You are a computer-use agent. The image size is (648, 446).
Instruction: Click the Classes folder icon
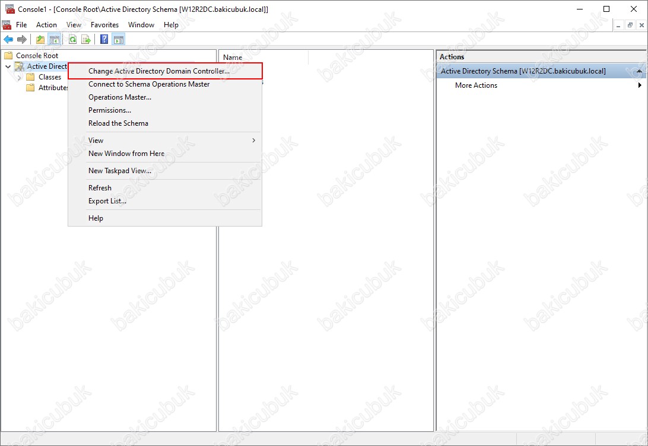tap(30, 77)
